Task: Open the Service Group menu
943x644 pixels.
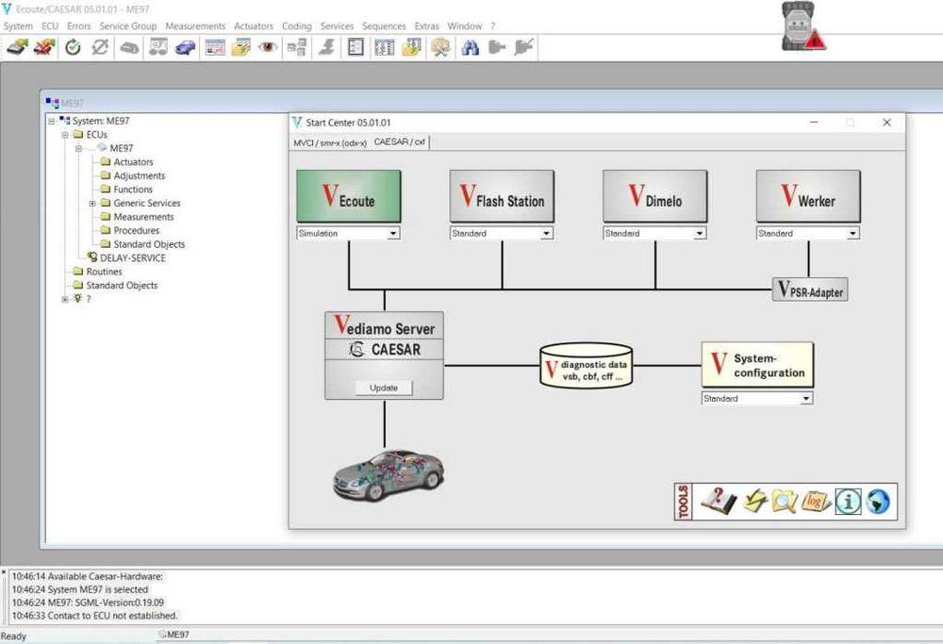Action: [x=127, y=25]
